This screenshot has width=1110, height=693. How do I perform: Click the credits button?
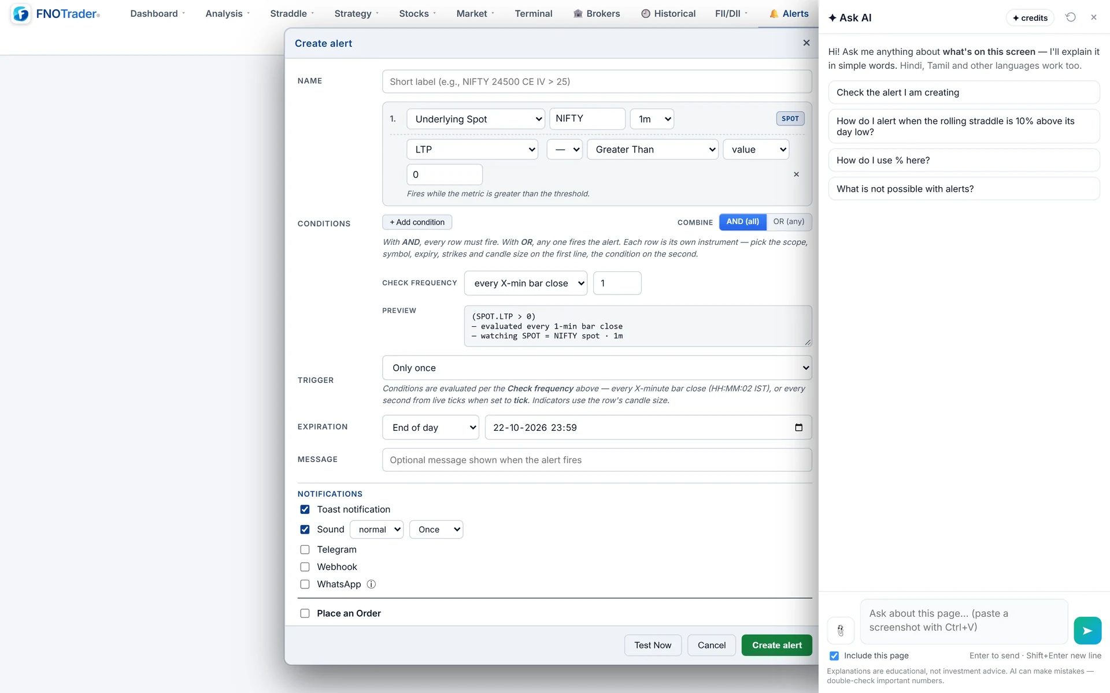click(x=1030, y=18)
